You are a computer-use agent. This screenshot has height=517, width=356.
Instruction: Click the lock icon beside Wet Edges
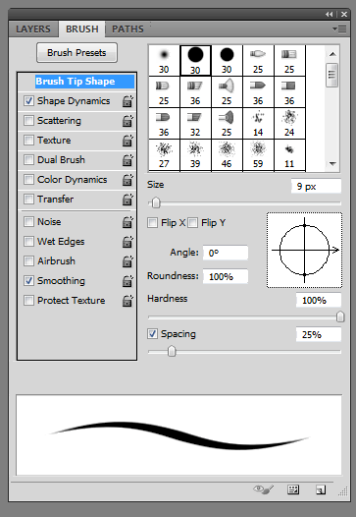click(x=127, y=242)
